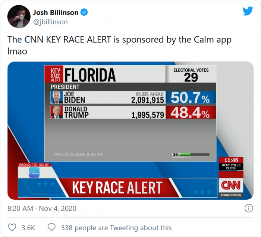The height and width of the screenshot is (237, 261).
Task: Open Josh Billinson's profile picture
Action: (x=17, y=16)
